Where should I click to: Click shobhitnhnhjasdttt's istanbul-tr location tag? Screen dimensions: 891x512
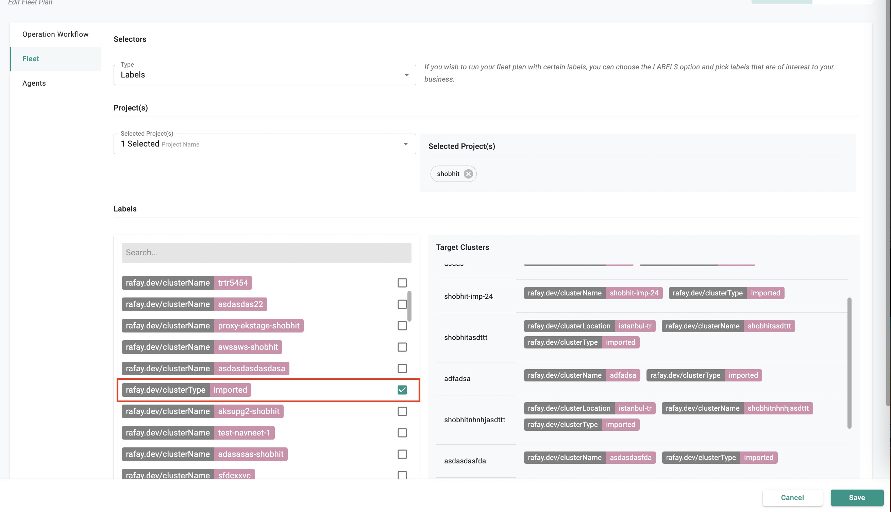pyautogui.click(x=590, y=408)
